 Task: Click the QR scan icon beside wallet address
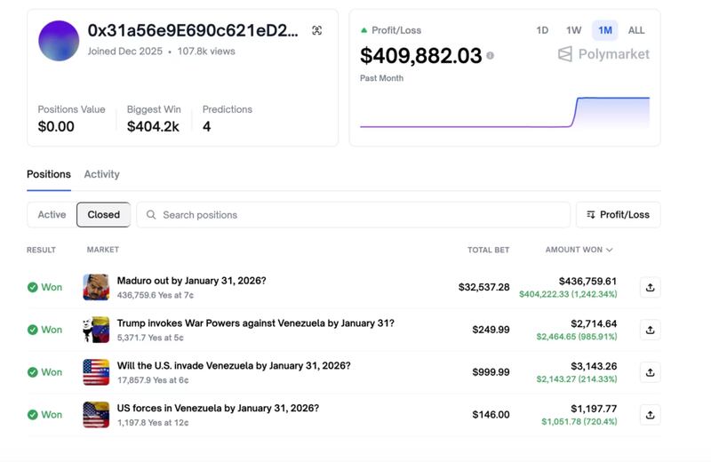click(x=317, y=31)
